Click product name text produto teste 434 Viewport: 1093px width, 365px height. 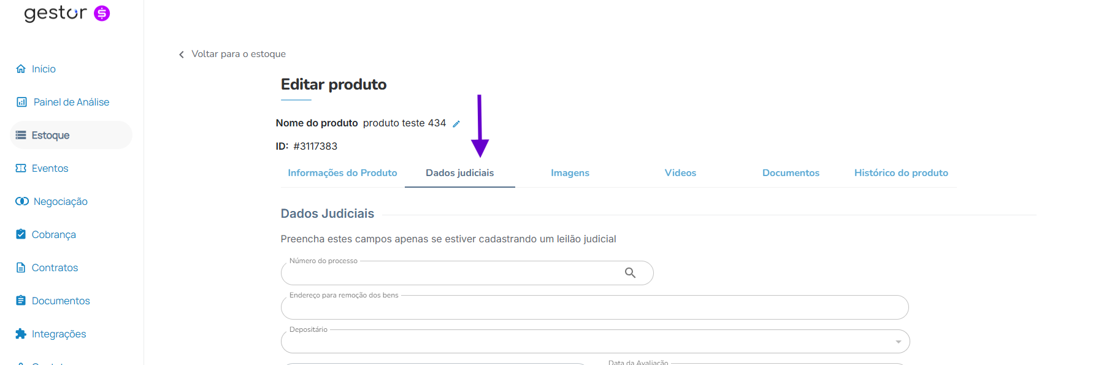point(404,123)
